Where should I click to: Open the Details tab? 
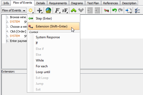41,3
